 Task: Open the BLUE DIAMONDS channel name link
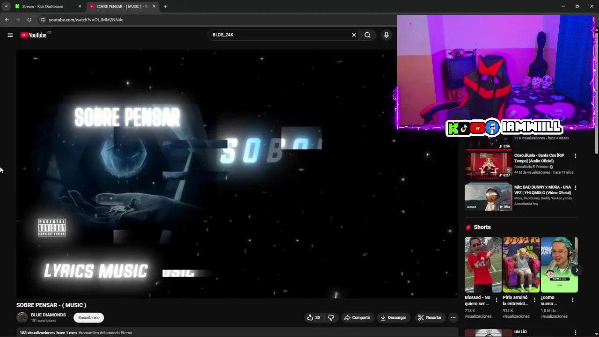(x=48, y=315)
